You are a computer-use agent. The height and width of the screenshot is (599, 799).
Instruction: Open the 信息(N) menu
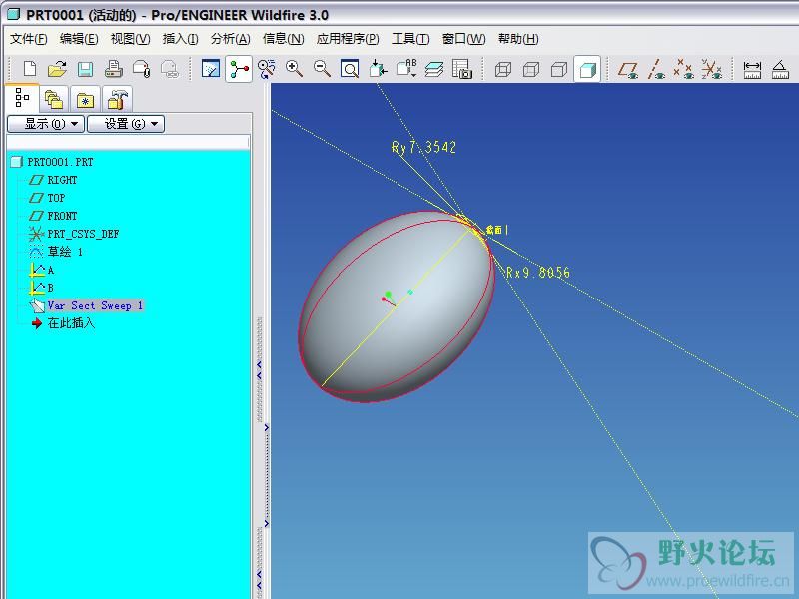283,39
